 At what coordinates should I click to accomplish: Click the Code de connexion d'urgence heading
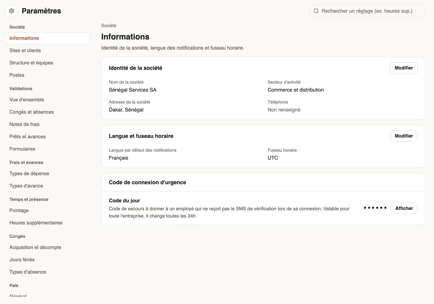click(x=147, y=182)
